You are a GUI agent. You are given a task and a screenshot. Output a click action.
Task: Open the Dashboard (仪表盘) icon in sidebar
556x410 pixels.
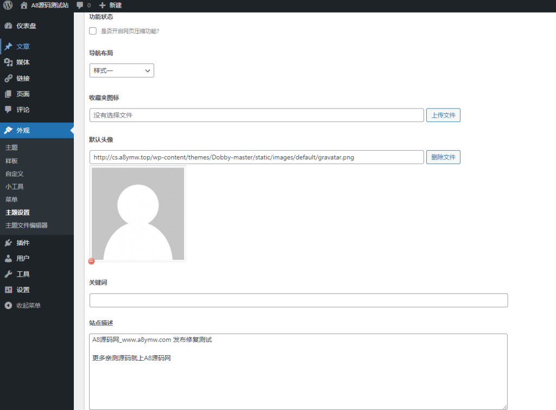(9, 25)
